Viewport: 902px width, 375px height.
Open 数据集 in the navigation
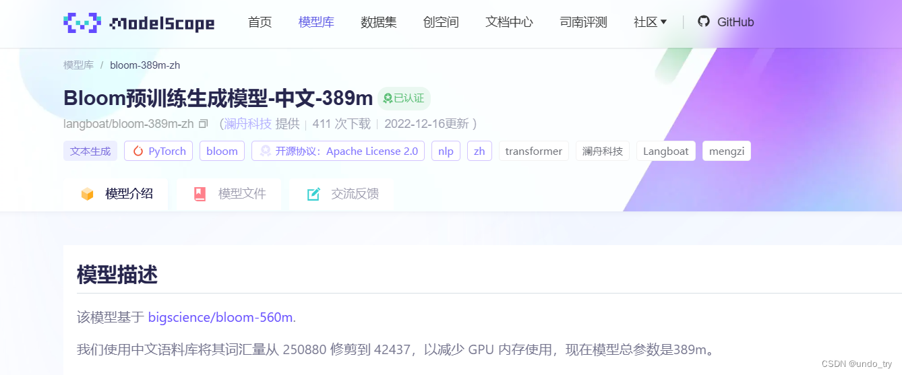pyautogui.click(x=379, y=22)
